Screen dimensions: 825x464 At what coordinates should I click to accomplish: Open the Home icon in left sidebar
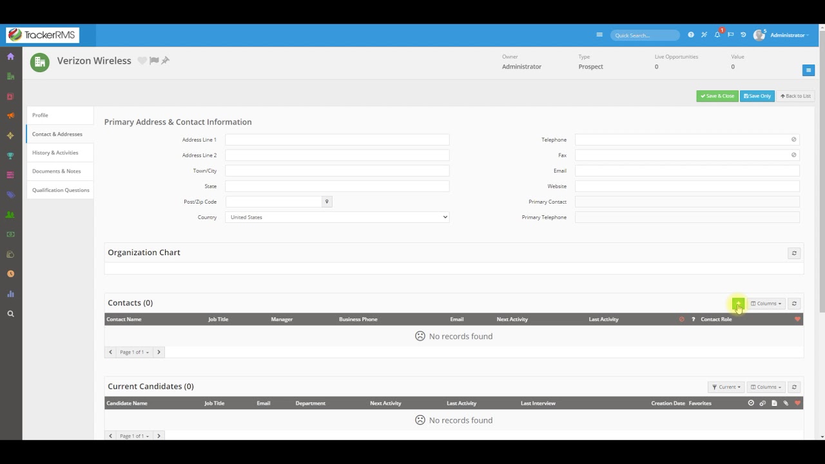click(x=10, y=56)
